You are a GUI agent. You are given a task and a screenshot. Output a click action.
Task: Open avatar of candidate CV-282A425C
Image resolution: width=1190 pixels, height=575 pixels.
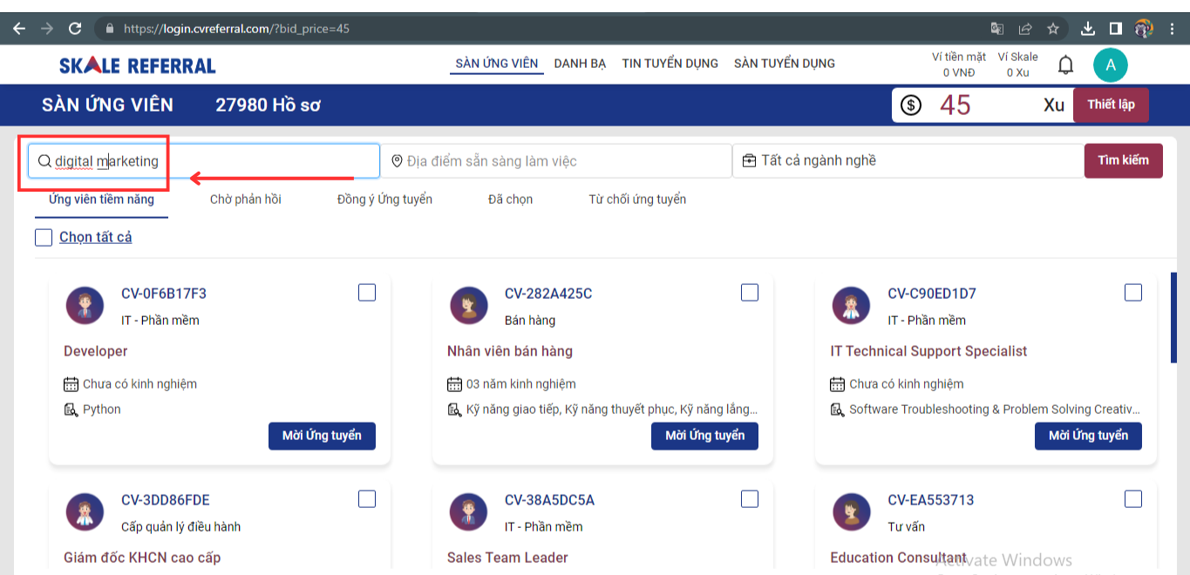click(x=468, y=305)
